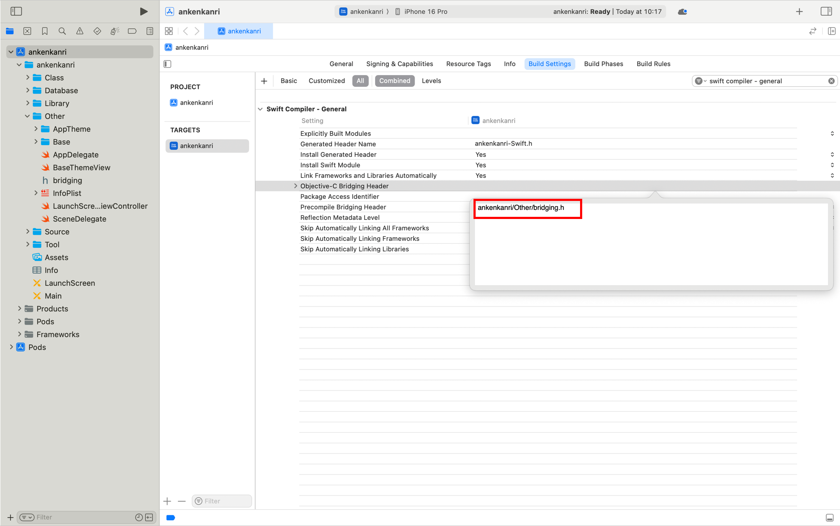
Task: Click the plus Library button in toolbar
Action: (799, 12)
